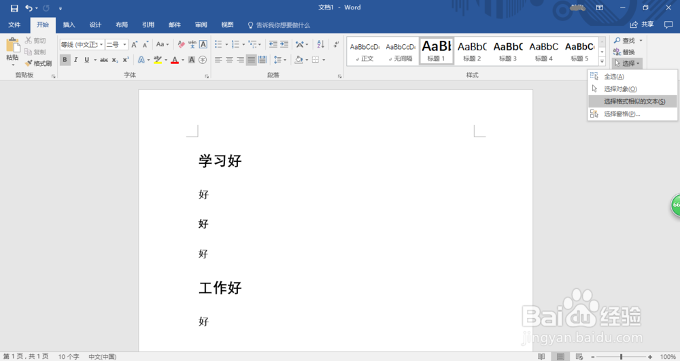Switch to the 设计 (Design) tab
The image size is (680, 361).
(95, 24)
